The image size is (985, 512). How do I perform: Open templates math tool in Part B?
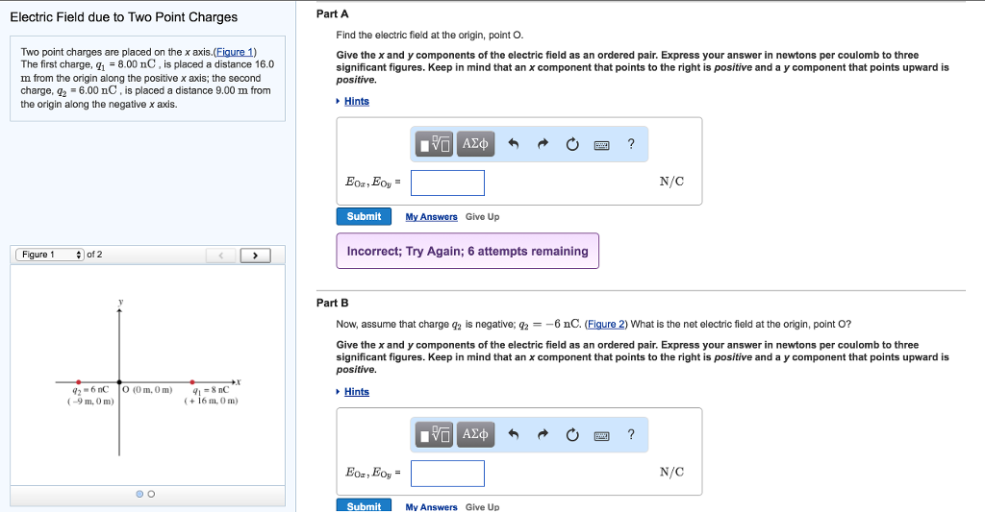click(x=435, y=435)
